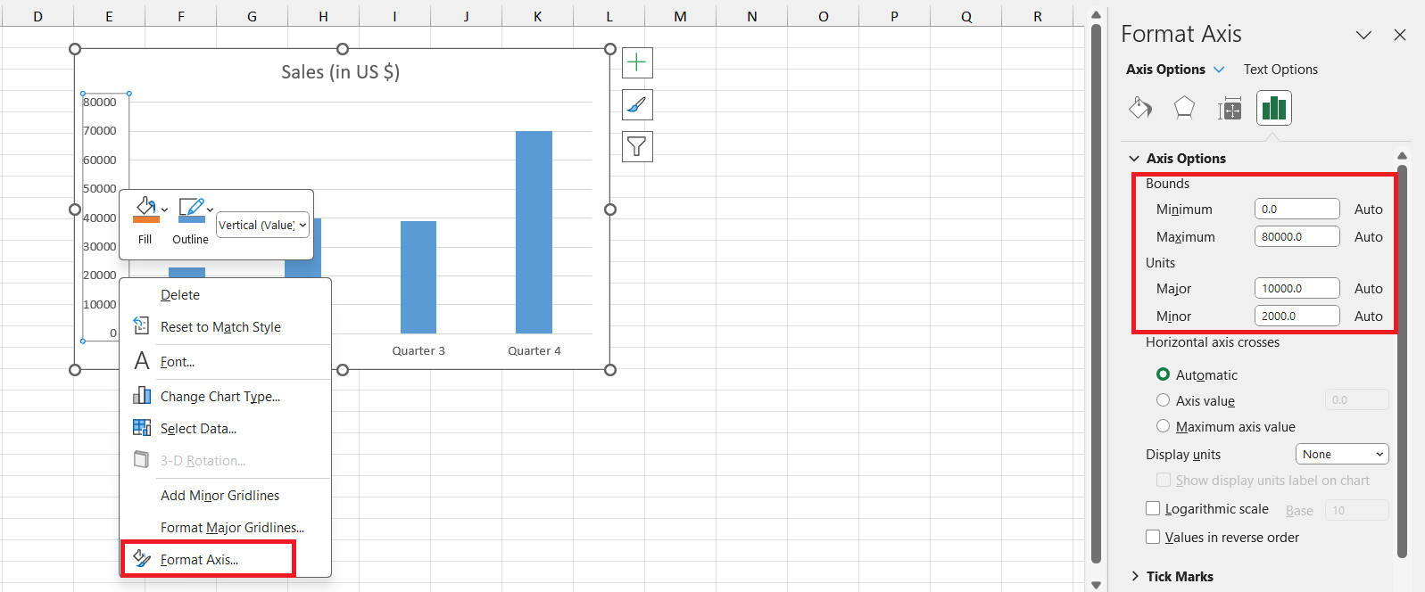The height and width of the screenshot is (592, 1425).
Task: Open the Vertical (Value) element dropdown
Action: [x=262, y=225]
